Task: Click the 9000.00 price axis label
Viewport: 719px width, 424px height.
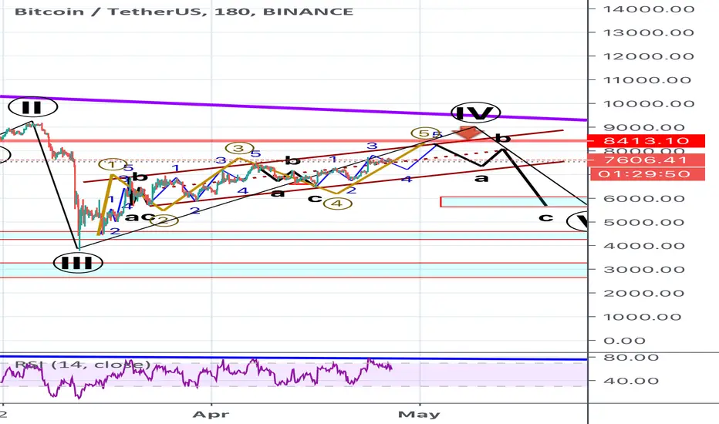Action: click(x=644, y=127)
